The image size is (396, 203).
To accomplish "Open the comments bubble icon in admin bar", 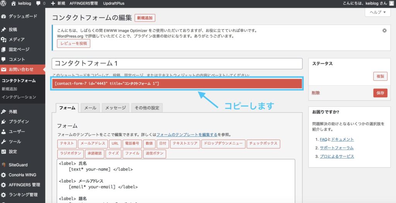I will click(38, 3).
